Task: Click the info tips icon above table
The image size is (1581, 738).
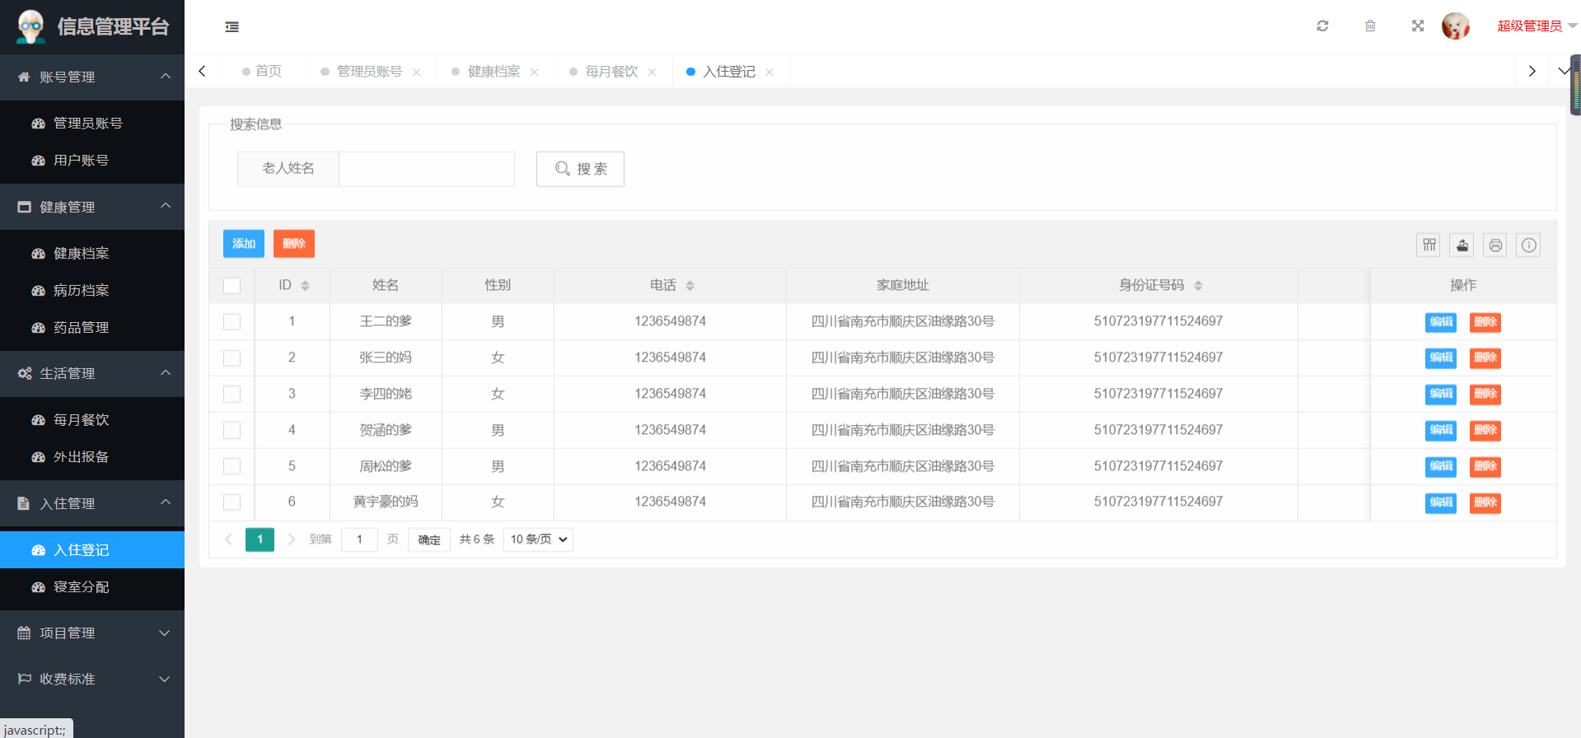Action: click(1529, 245)
